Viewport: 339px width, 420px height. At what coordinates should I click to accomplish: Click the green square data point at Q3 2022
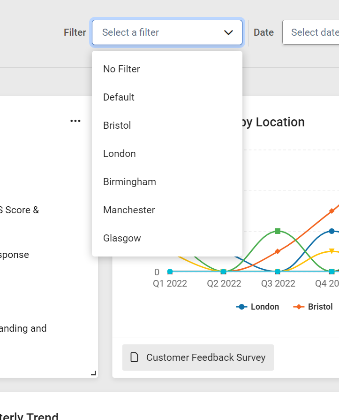click(278, 231)
